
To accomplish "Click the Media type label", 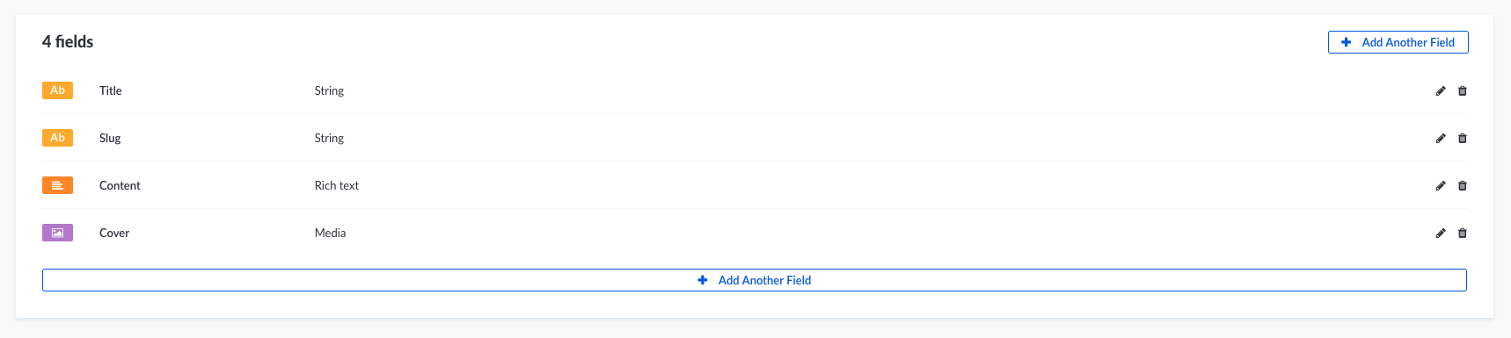I will click(330, 233).
